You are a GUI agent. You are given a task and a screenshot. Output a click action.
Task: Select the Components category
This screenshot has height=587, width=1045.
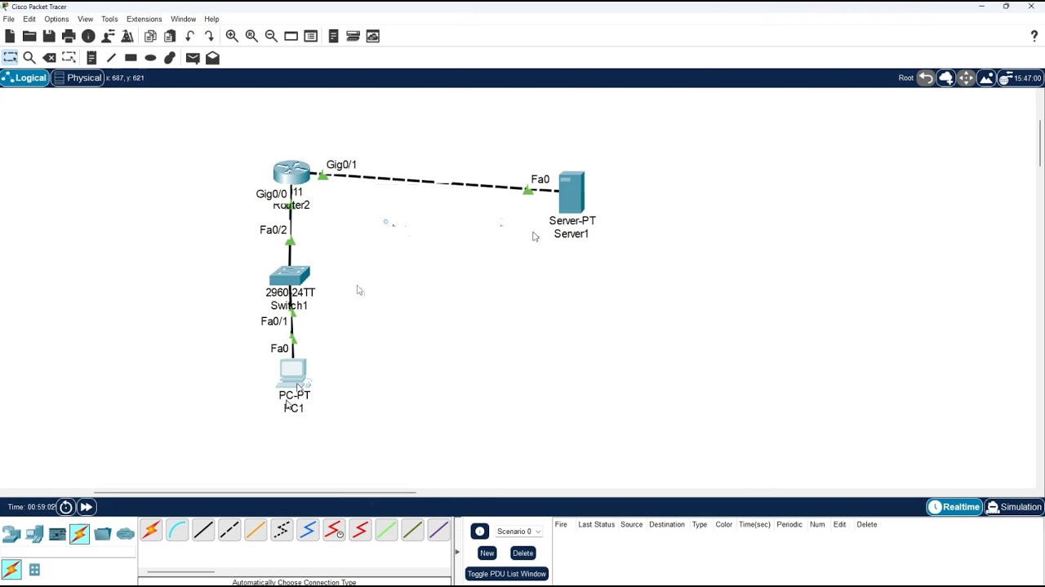pyautogui.click(x=57, y=534)
